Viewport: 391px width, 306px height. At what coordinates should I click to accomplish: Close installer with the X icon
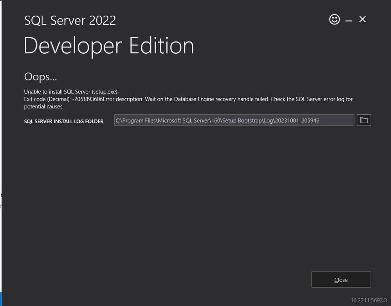[x=362, y=19]
